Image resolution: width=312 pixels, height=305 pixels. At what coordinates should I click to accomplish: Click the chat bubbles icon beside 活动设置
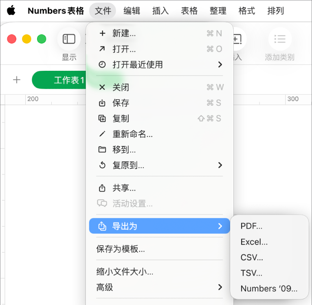pyautogui.click(x=102, y=203)
